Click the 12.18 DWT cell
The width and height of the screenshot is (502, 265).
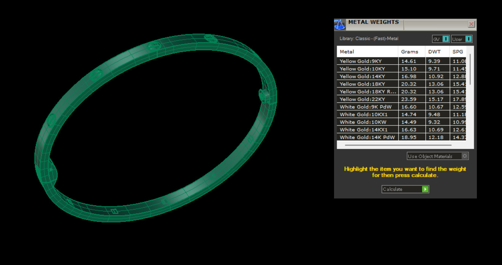pos(437,137)
